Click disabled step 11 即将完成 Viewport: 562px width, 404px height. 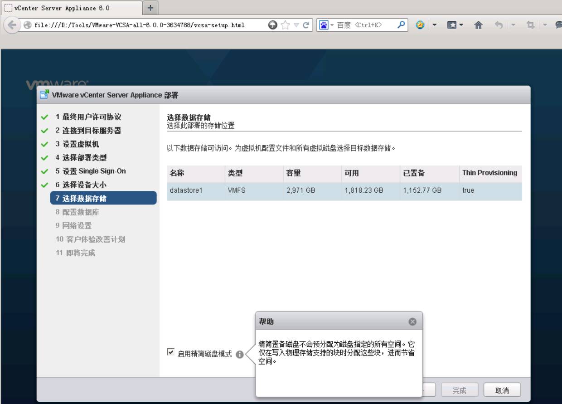pos(76,253)
